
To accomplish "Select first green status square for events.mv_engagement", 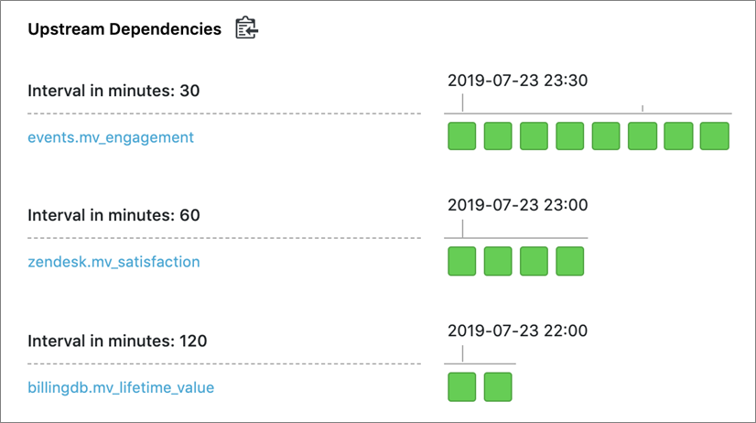I will pyautogui.click(x=462, y=136).
